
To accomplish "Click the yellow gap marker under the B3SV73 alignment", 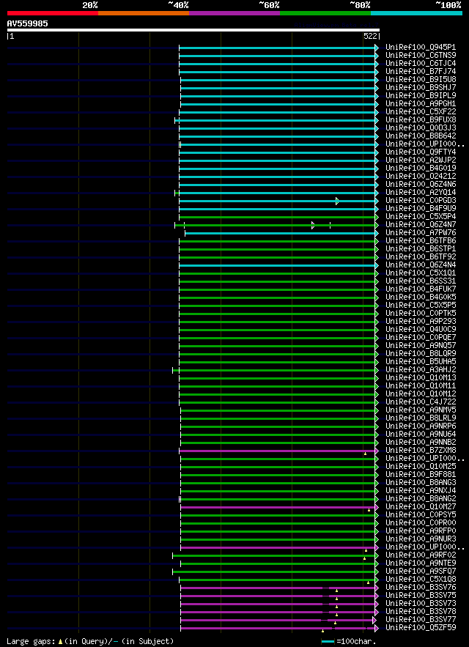I will (337, 607).
